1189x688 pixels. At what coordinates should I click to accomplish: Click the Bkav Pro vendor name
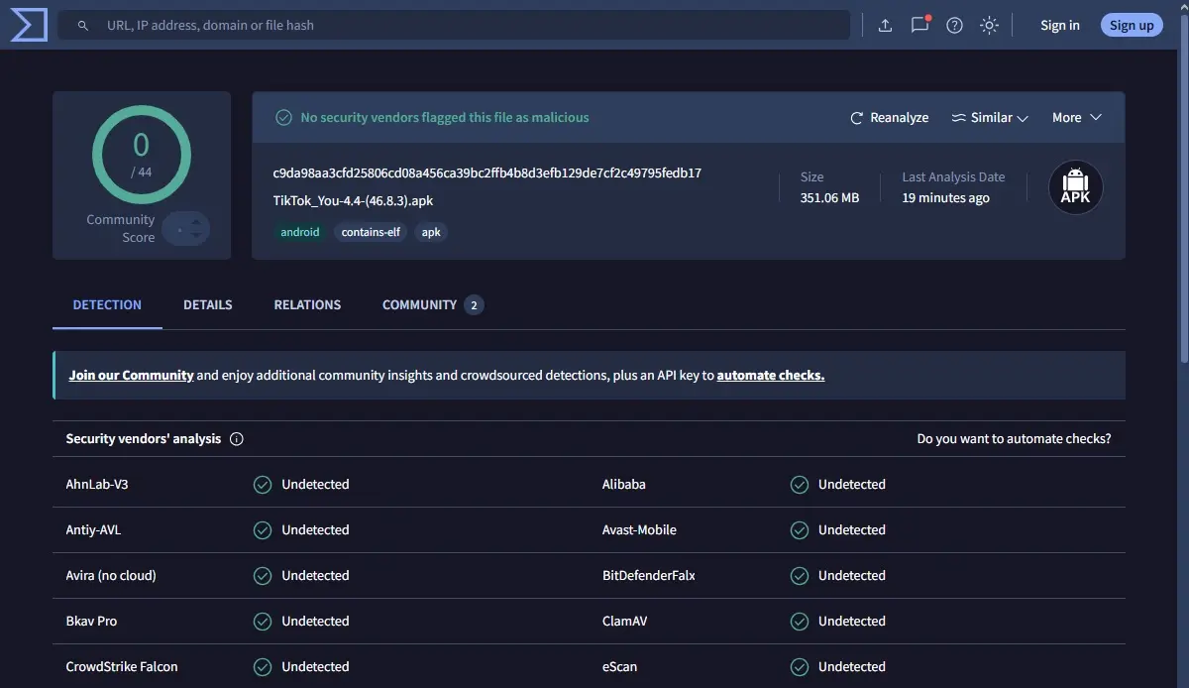coord(91,622)
